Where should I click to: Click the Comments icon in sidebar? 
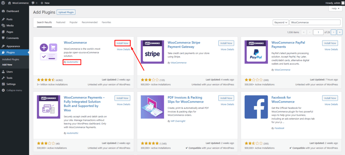pos(3,38)
